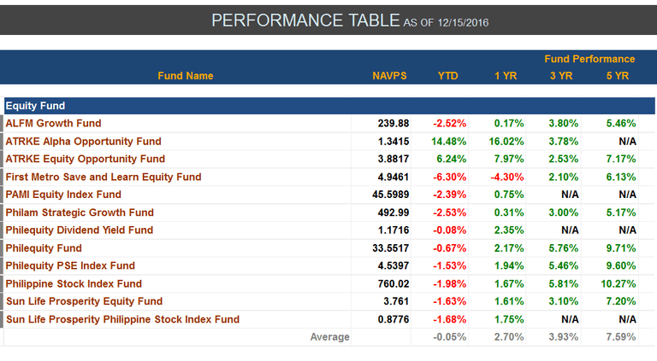The height and width of the screenshot is (361, 657).
Task: Open First Metro Save and Learn Equity Fund
Action: [x=104, y=177]
